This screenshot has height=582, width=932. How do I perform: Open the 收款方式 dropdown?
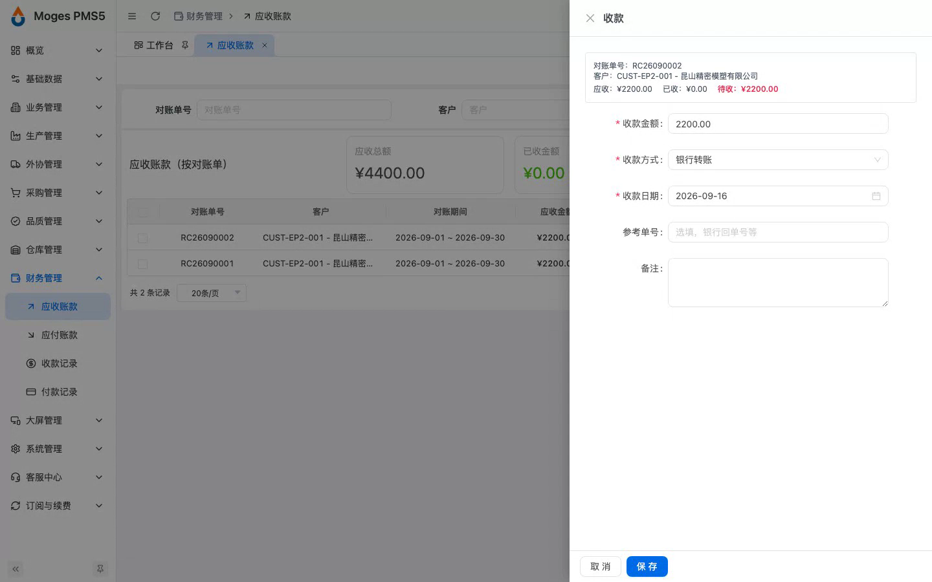click(x=778, y=160)
